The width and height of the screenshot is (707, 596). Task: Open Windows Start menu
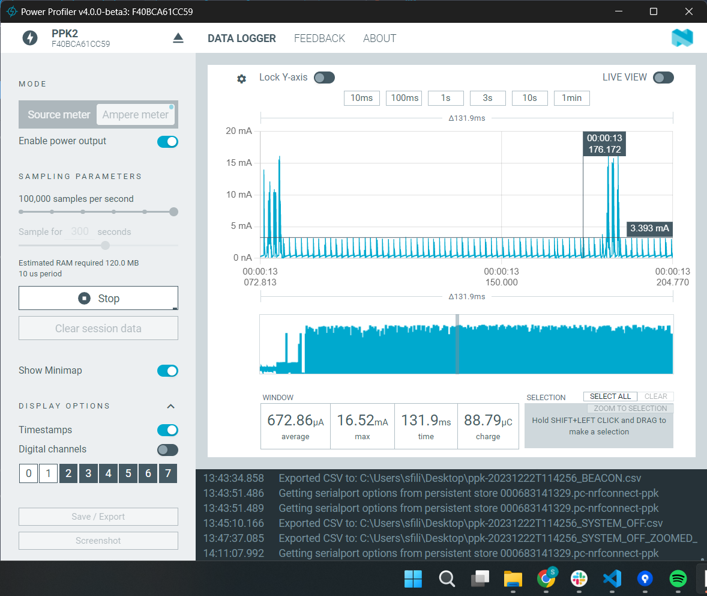pos(413,579)
